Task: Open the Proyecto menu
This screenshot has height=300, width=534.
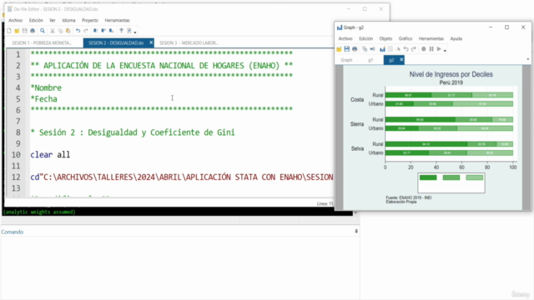Action: [x=90, y=20]
